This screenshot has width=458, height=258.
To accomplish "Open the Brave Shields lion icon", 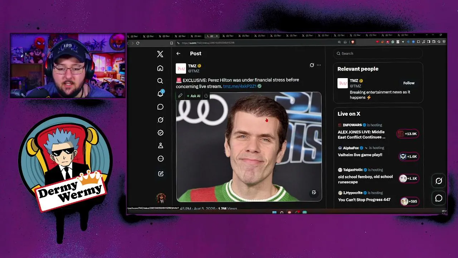I will (352, 42).
